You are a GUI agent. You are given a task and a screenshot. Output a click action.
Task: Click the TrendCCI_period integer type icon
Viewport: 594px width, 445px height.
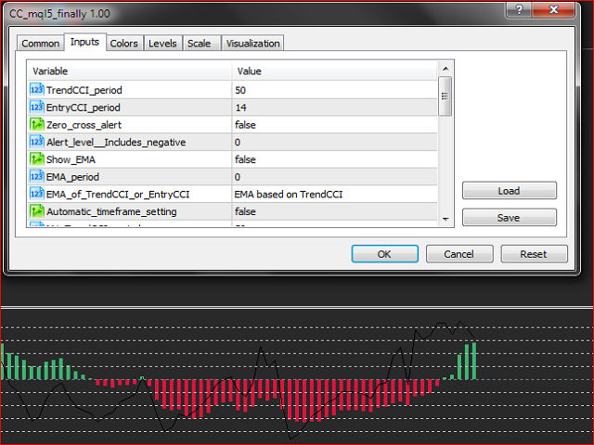click(x=36, y=90)
